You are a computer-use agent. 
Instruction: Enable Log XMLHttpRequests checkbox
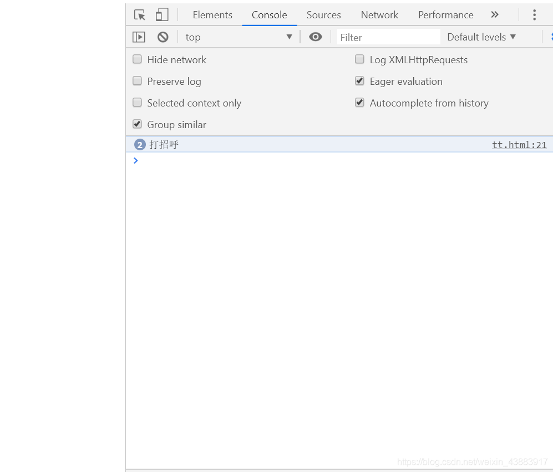[360, 59]
